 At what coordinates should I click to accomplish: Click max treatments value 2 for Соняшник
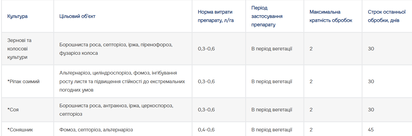point(311,130)
